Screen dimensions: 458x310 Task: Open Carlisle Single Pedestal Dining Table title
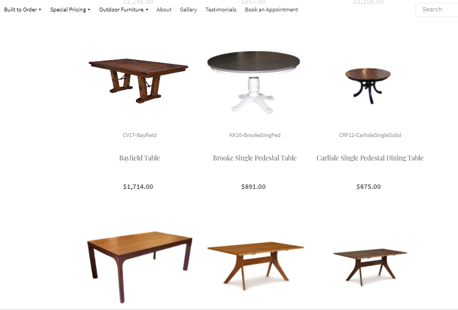pos(370,158)
